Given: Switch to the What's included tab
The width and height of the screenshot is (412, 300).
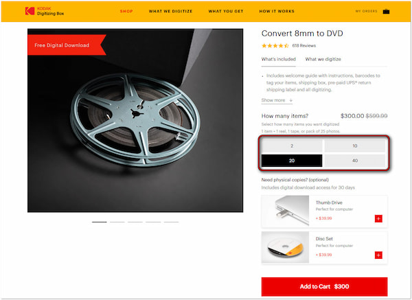Looking at the screenshot, I should point(279,60).
